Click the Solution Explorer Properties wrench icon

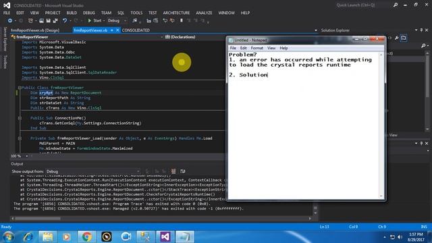[396, 38]
